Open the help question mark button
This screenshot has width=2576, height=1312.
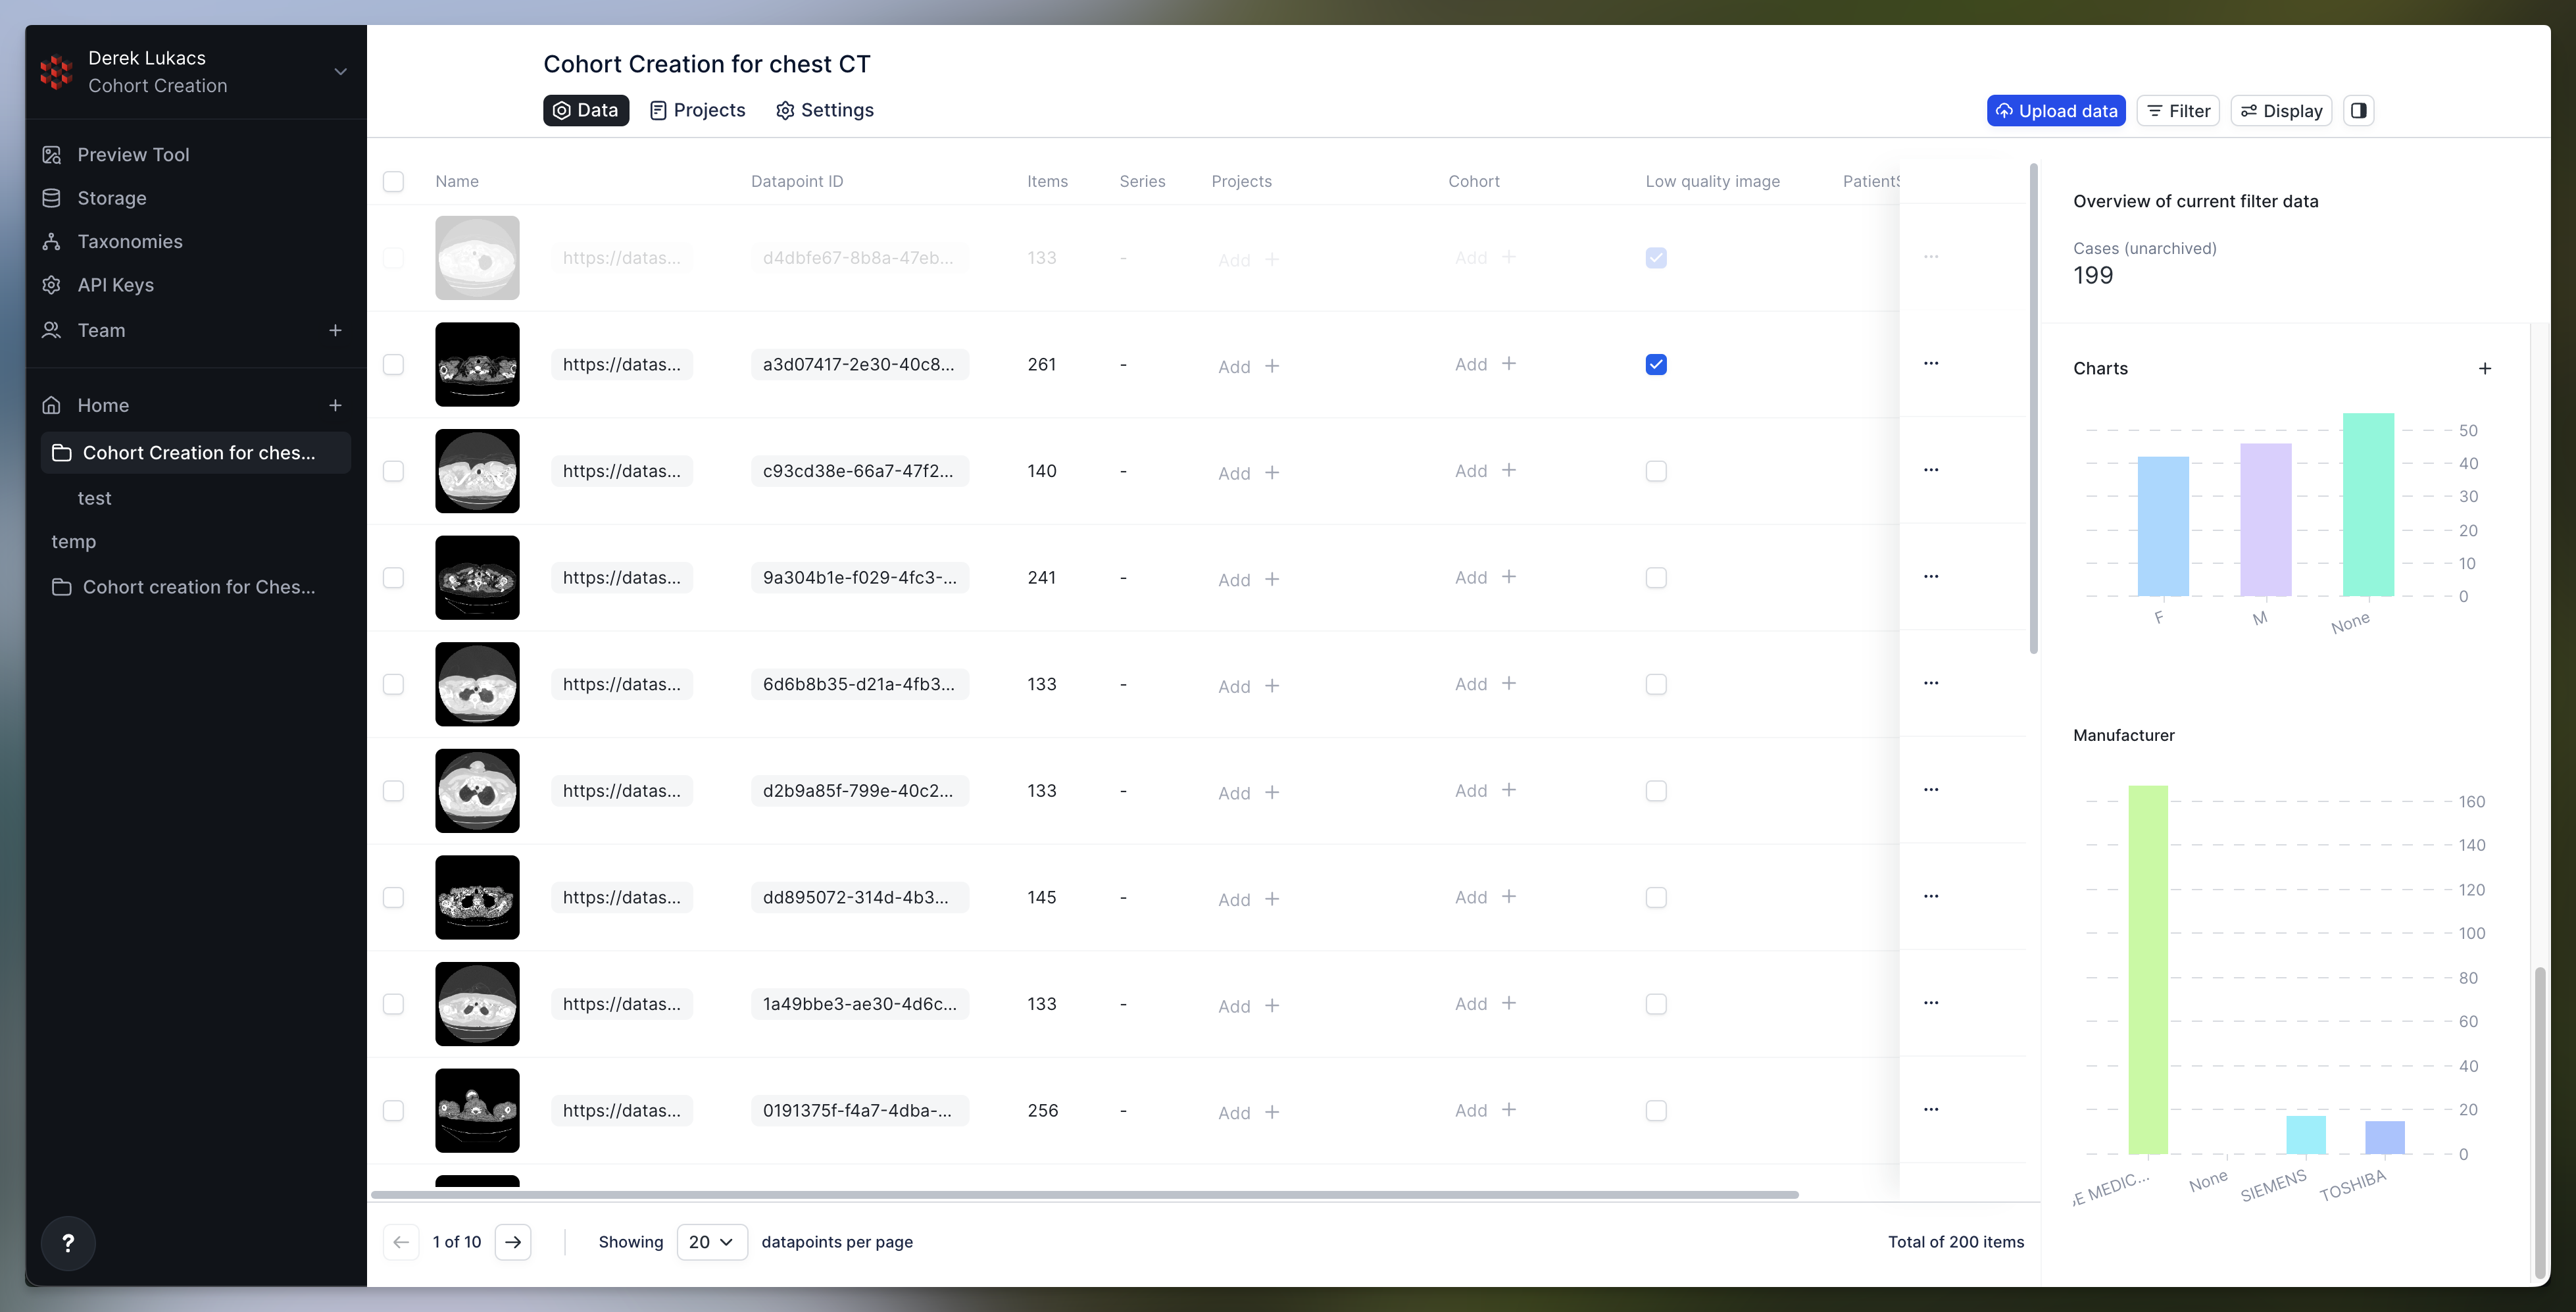point(68,1243)
